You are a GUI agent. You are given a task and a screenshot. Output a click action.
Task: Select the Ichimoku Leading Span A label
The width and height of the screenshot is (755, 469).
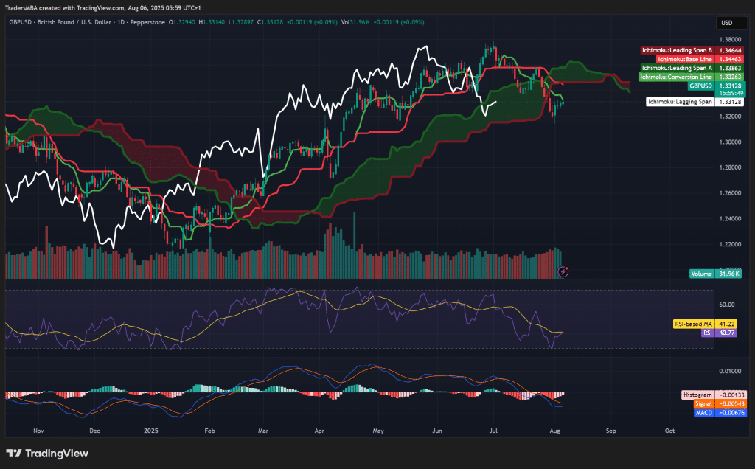point(676,68)
